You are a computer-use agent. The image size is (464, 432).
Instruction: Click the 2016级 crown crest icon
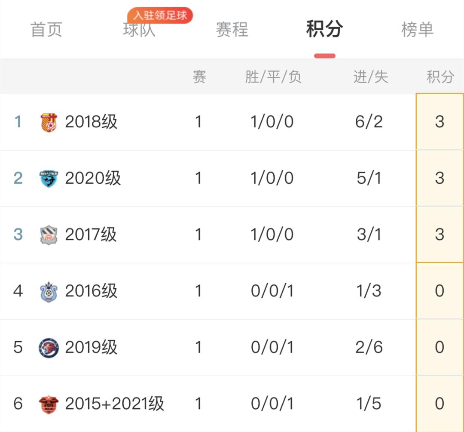click(x=49, y=291)
